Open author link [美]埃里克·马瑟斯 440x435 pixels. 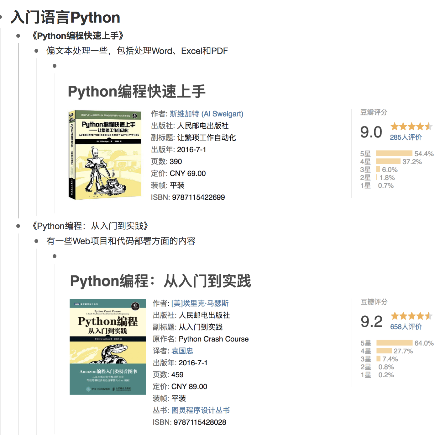(x=200, y=303)
